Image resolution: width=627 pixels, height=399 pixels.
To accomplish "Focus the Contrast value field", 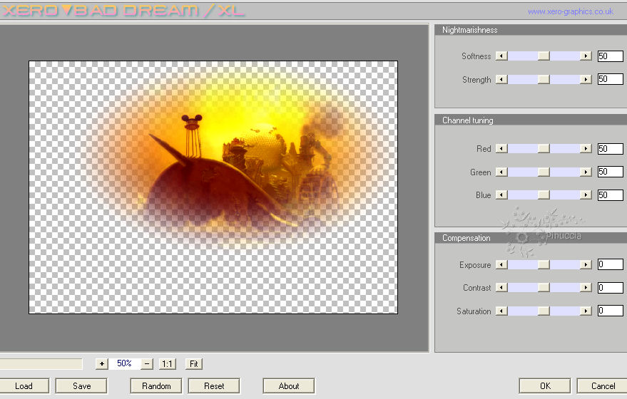I will pos(610,288).
